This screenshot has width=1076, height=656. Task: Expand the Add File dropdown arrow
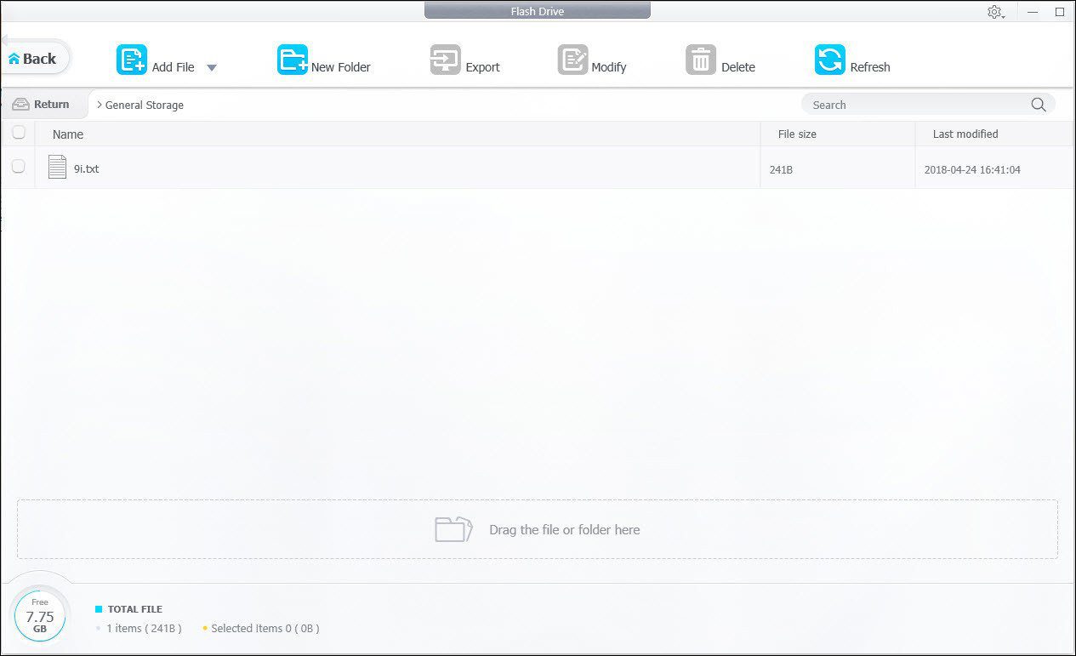[x=212, y=68]
